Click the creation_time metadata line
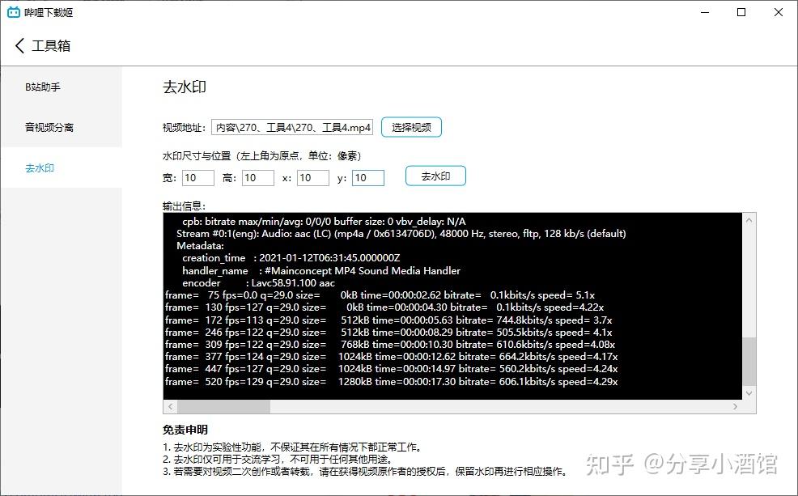Screen dimensions: 798x496 coord(291,258)
